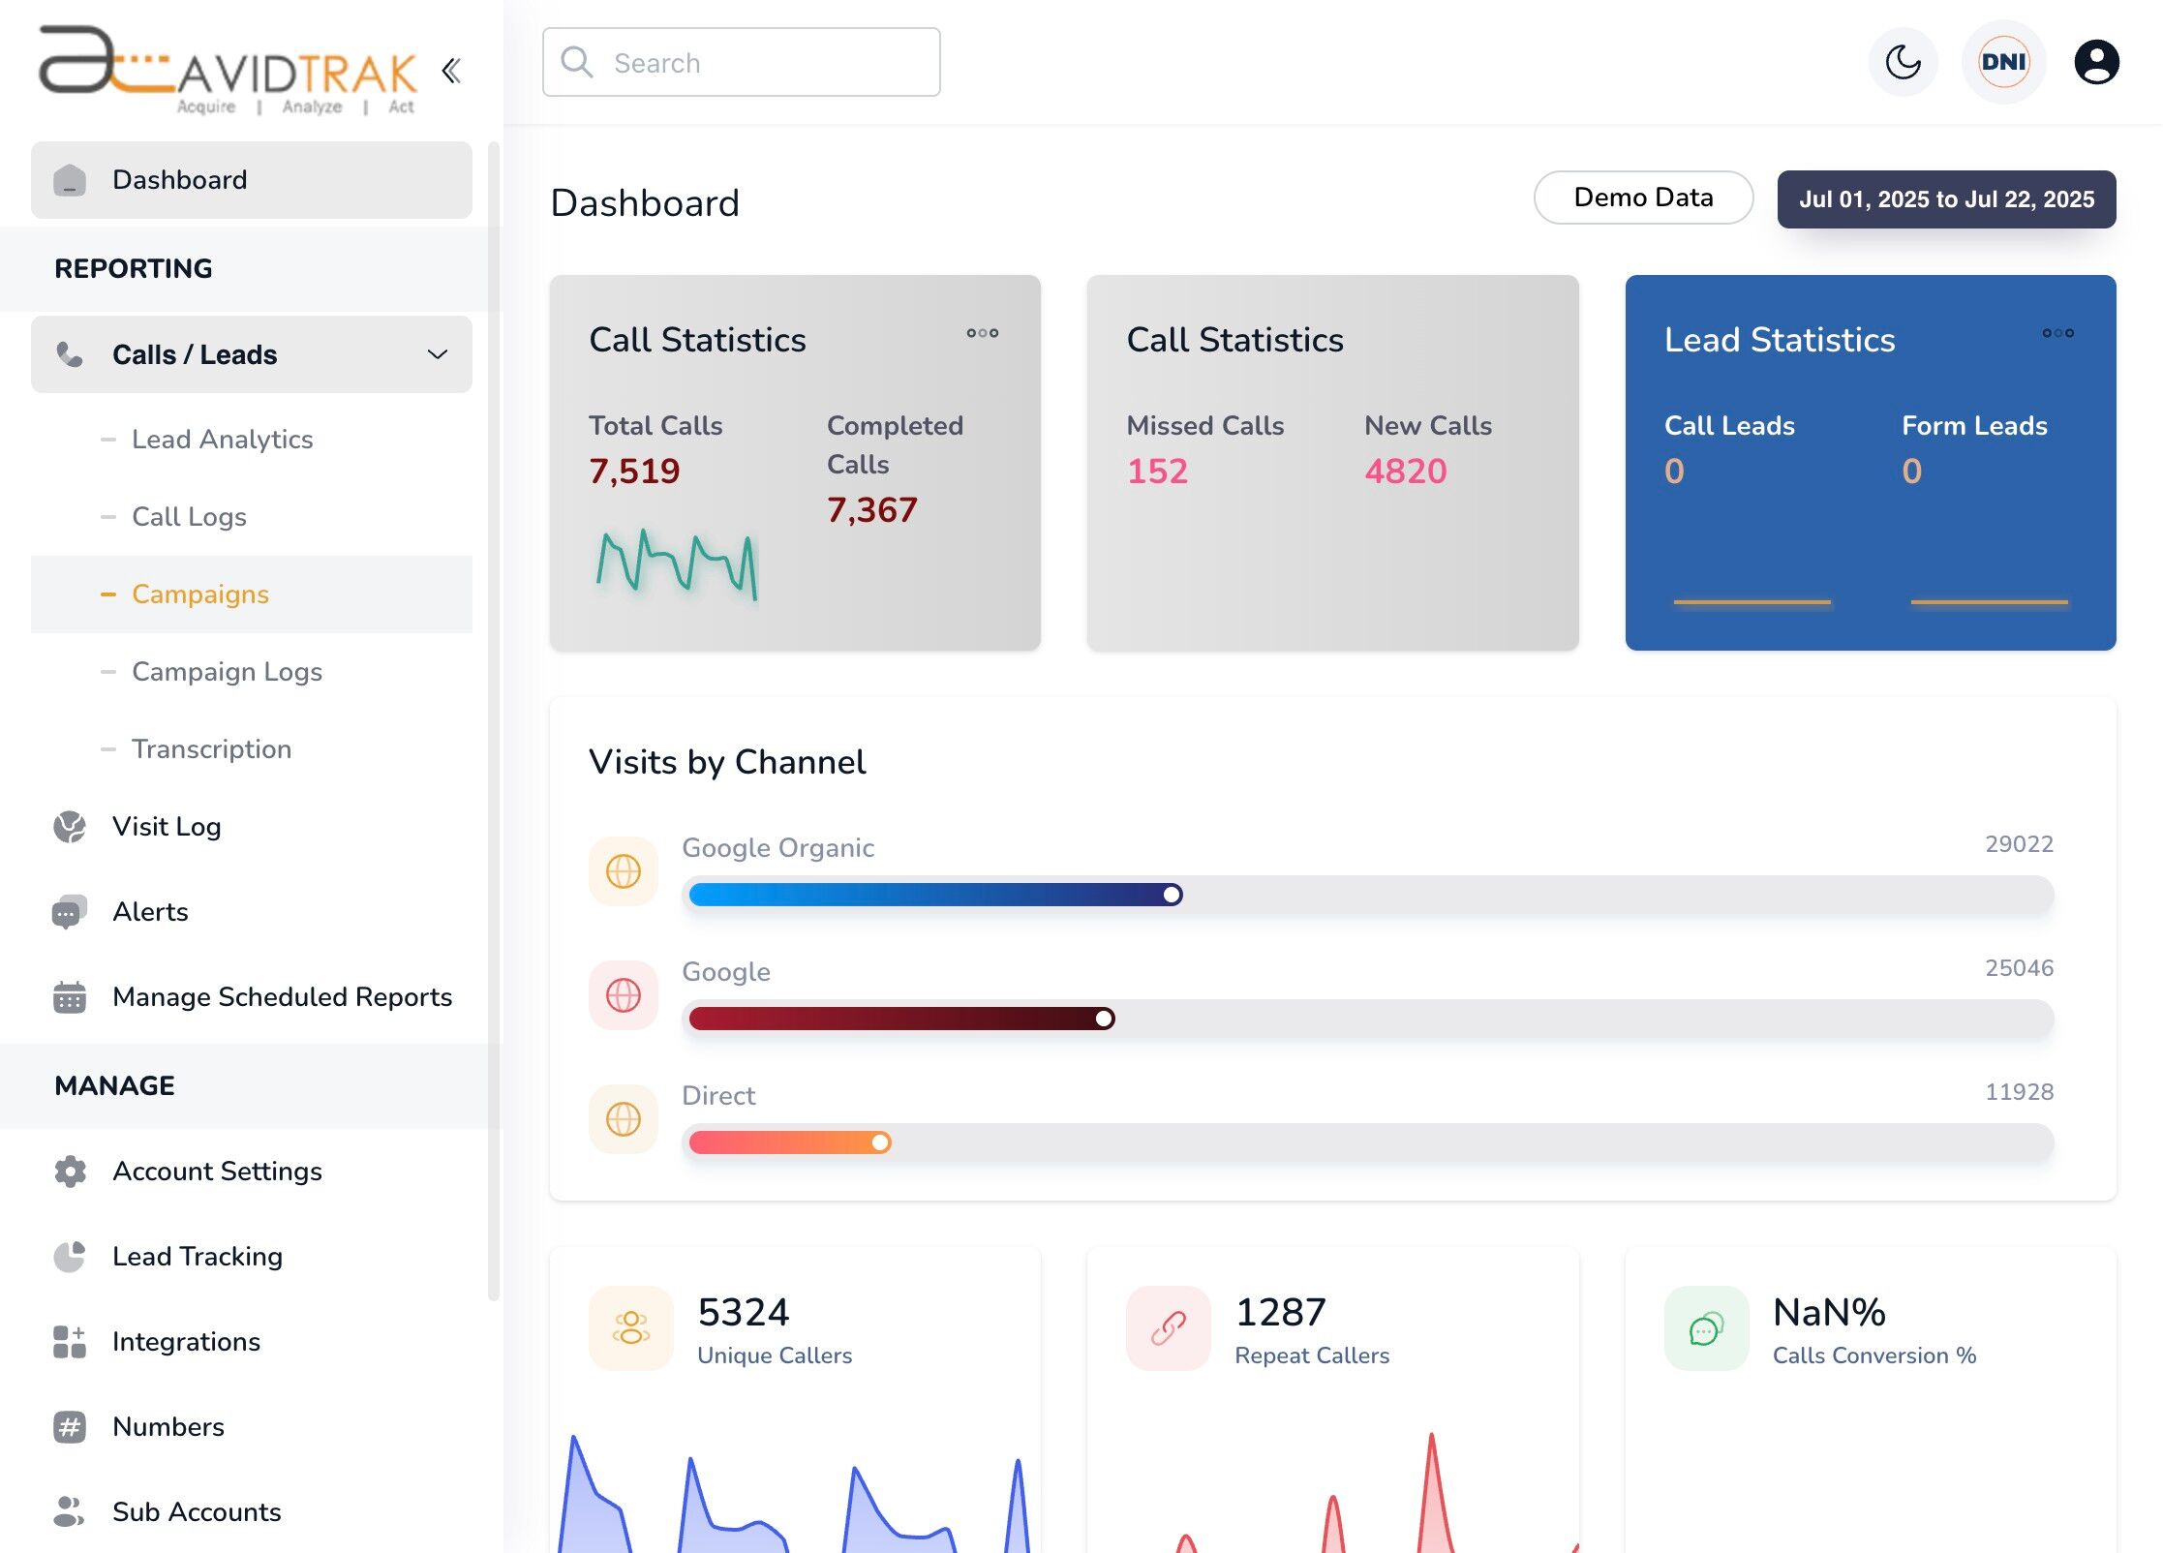Open the Jul 01 to Jul 22 date range picker

click(1947, 199)
